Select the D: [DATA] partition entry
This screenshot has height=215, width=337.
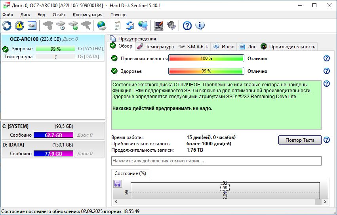53,149
